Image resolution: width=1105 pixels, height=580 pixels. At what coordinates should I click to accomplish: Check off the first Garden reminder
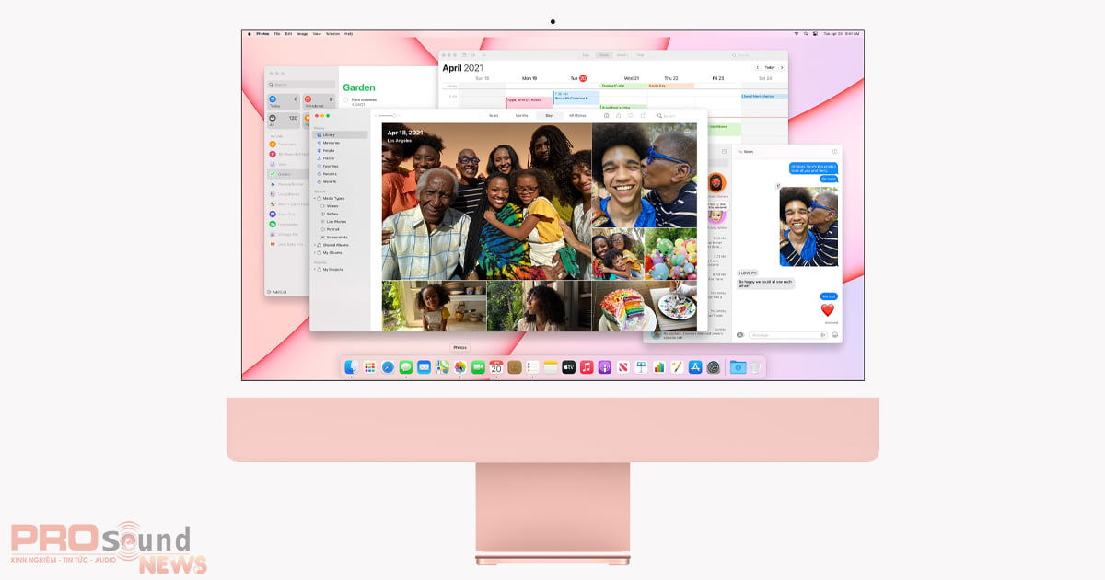[x=345, y=100]
